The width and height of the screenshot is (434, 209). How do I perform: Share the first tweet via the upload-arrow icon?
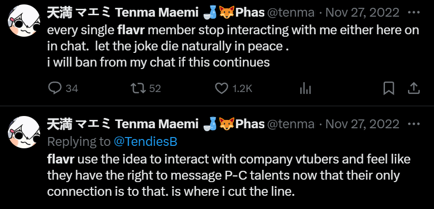pyautogui.click(x=413, y=88)
